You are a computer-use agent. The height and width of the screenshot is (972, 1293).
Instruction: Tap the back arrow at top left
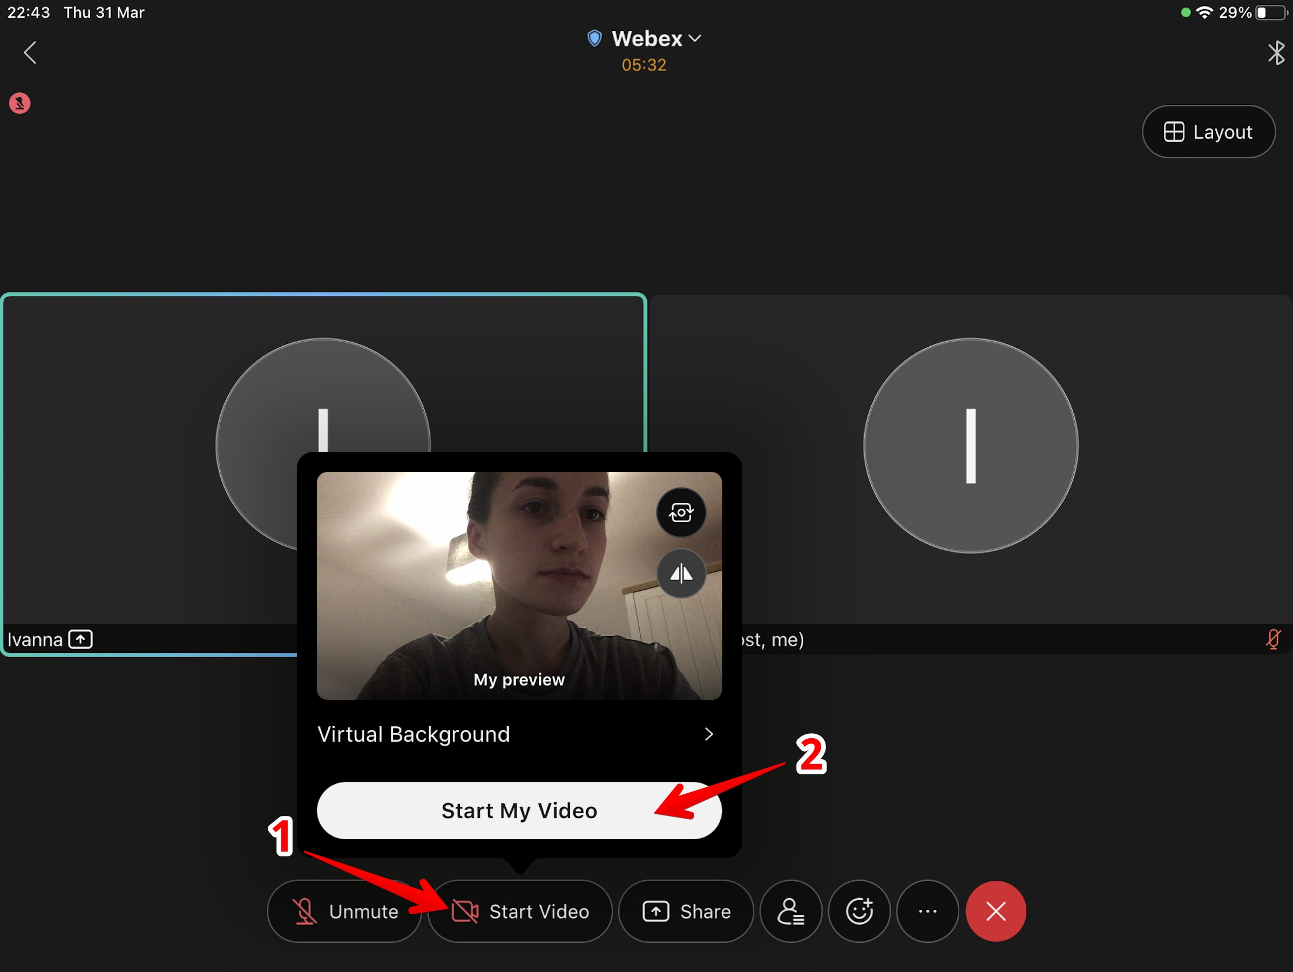point(30,52)
